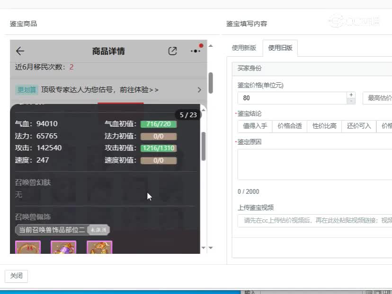Click the 当前召唤兽饰品部位二 label
This screenshot has height=294, width=392.
52,230
